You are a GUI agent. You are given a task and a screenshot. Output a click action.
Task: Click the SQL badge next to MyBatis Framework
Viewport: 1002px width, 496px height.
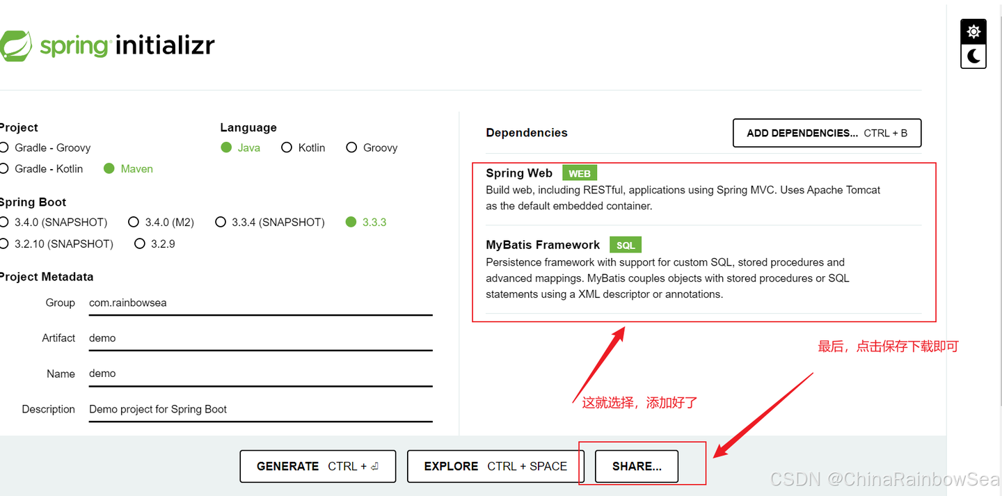click(625, 245)
